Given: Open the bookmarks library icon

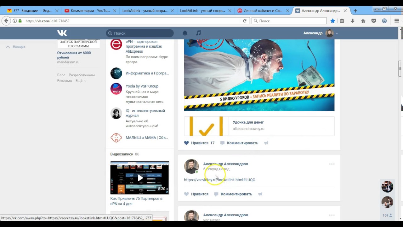Looking at the screenshot, I should pos(342,21).
